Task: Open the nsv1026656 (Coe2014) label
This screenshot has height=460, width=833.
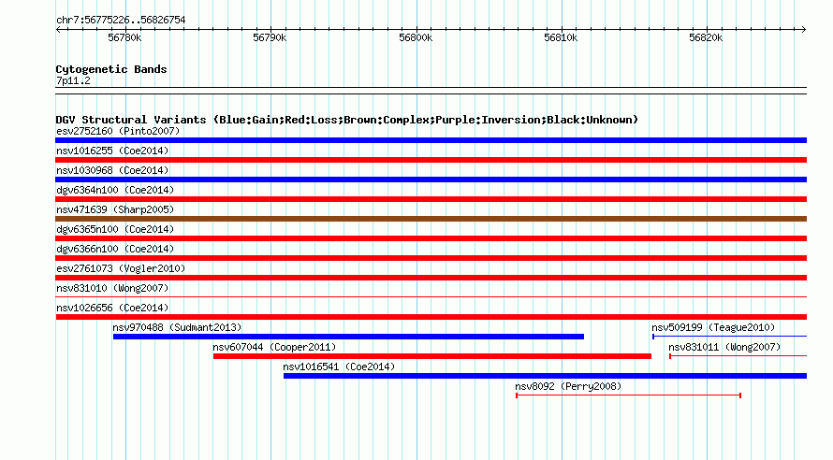Action: [x=112, y=308]
